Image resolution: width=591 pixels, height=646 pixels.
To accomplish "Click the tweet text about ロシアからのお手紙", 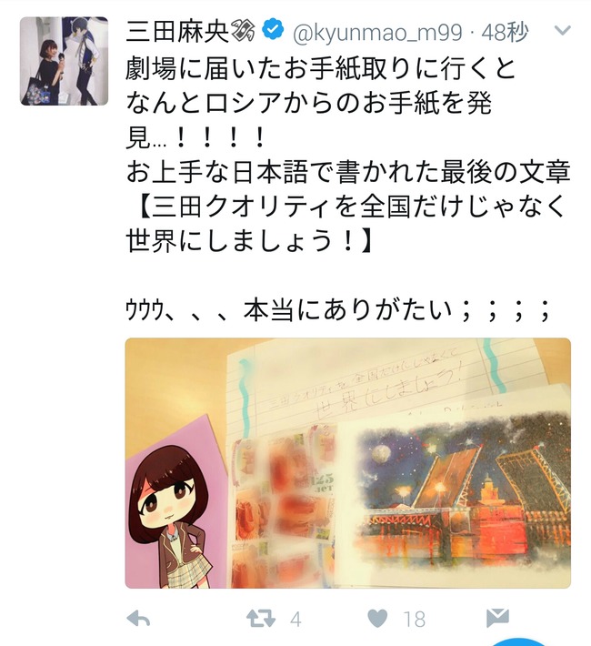I will [x=309, y=103].
